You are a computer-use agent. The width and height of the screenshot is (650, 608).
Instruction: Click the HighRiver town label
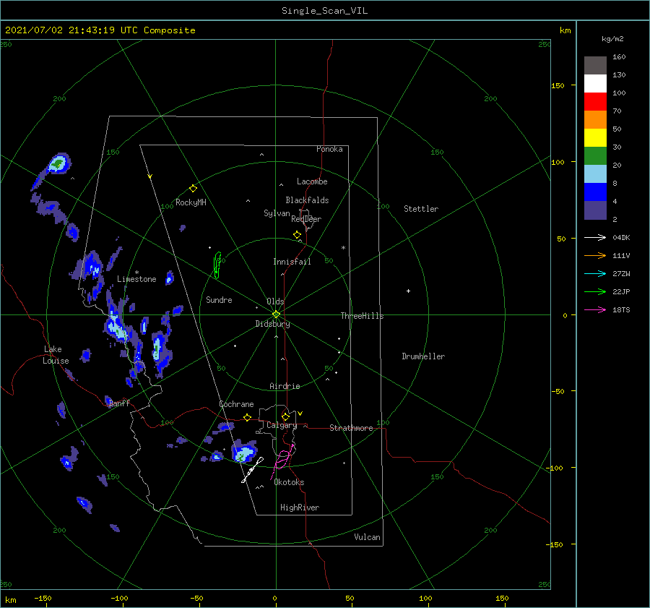point(300,508)
